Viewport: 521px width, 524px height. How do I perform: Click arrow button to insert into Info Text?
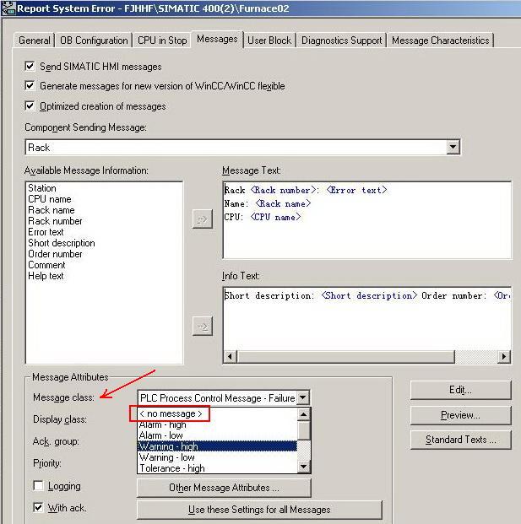point(203,327)
